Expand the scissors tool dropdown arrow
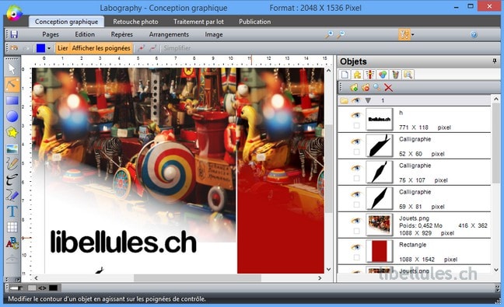Viewport: 504px width, 307px height. (x=413, y=35)
